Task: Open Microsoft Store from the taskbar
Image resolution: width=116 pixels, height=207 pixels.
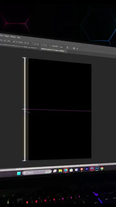Action: point(71,170)
